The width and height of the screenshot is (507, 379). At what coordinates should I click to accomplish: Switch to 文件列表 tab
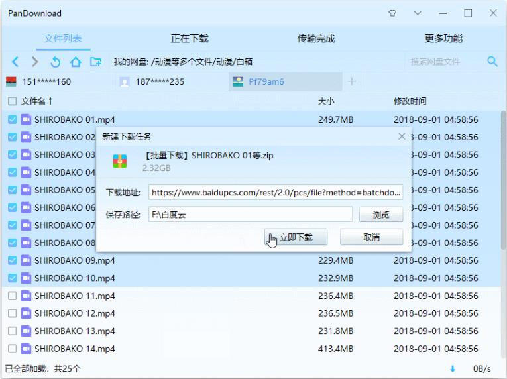63,39
